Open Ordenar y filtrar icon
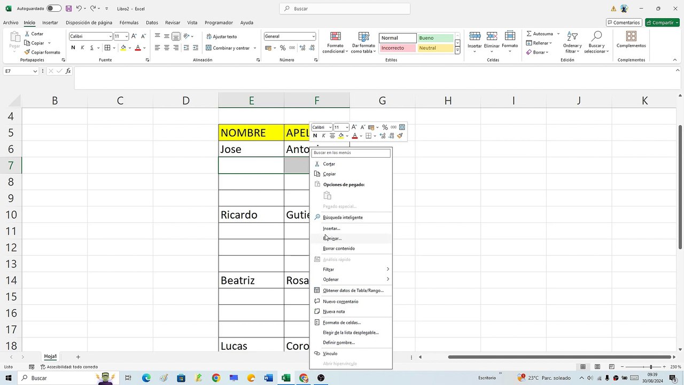The width and height of the screenshot is (684, 385). pos(572,36)
